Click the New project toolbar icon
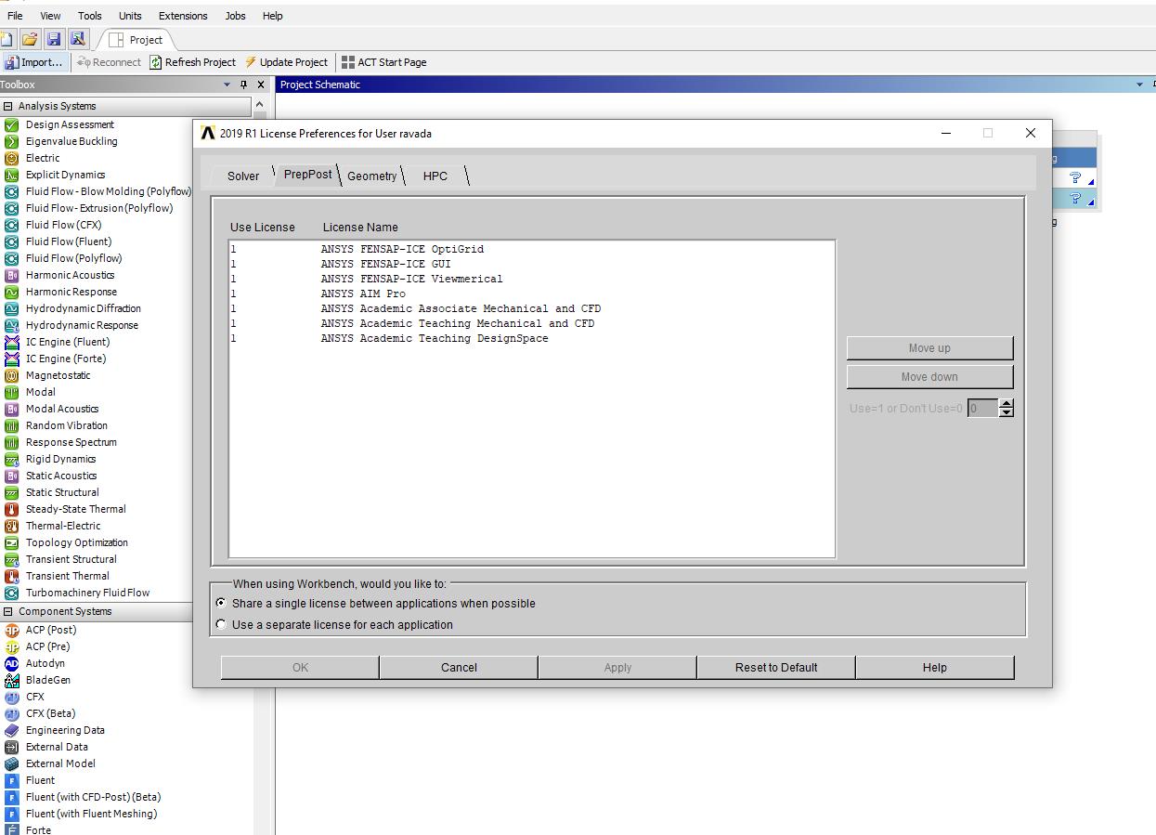This screenshot has height=835, width=1156. pos(6,39)
